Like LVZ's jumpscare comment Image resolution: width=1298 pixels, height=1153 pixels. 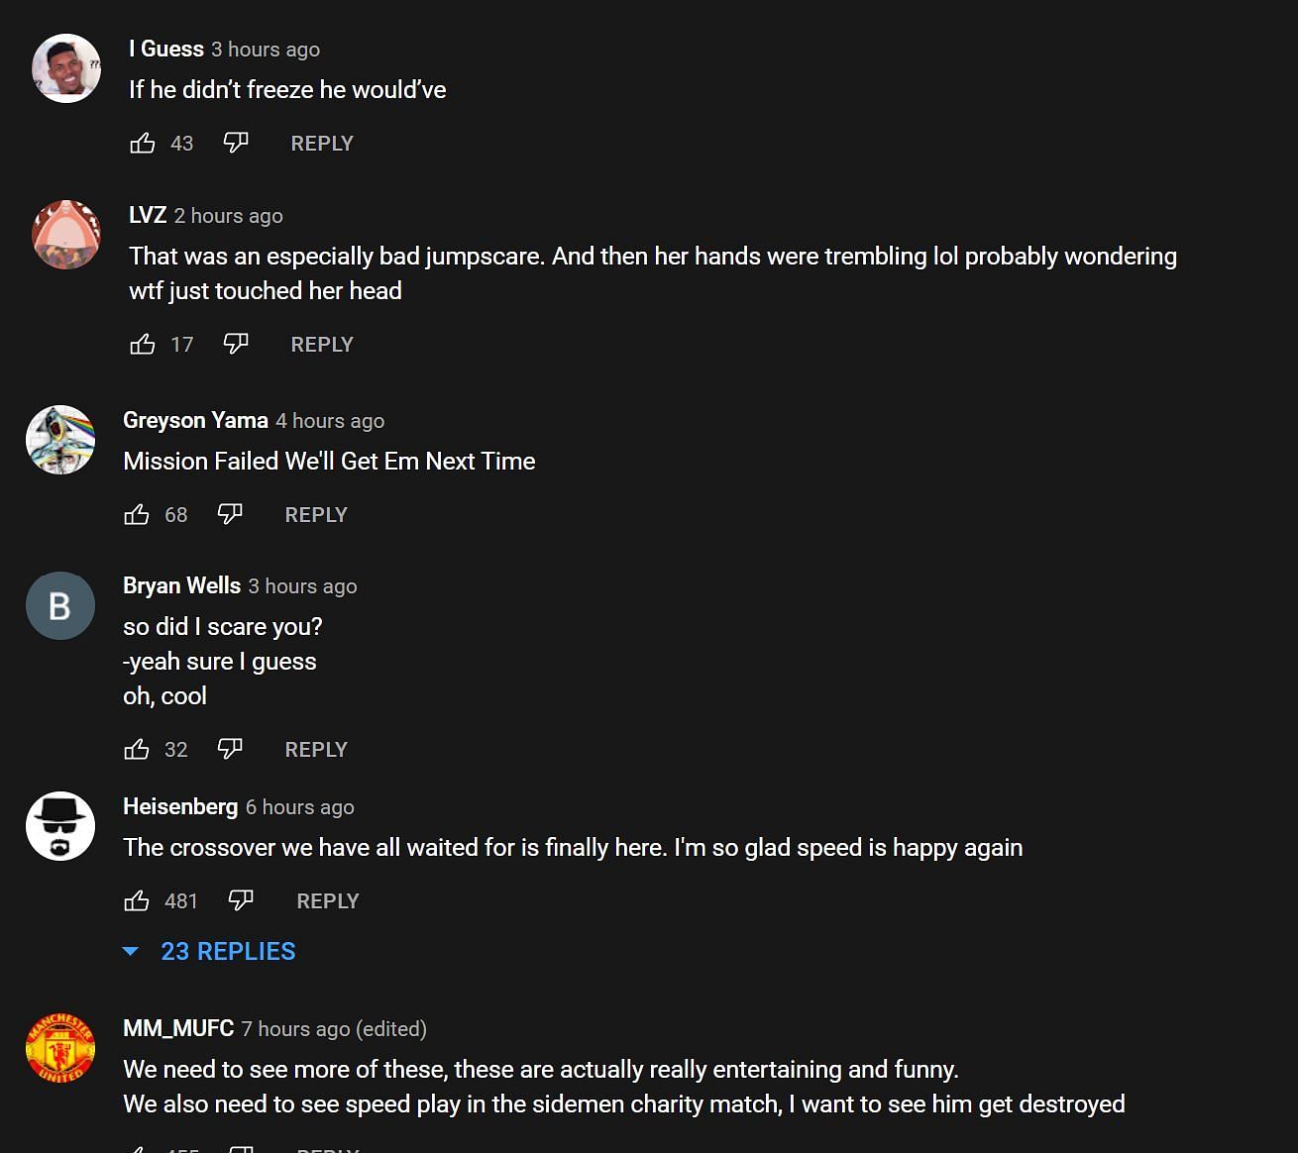tap(143, 345)
